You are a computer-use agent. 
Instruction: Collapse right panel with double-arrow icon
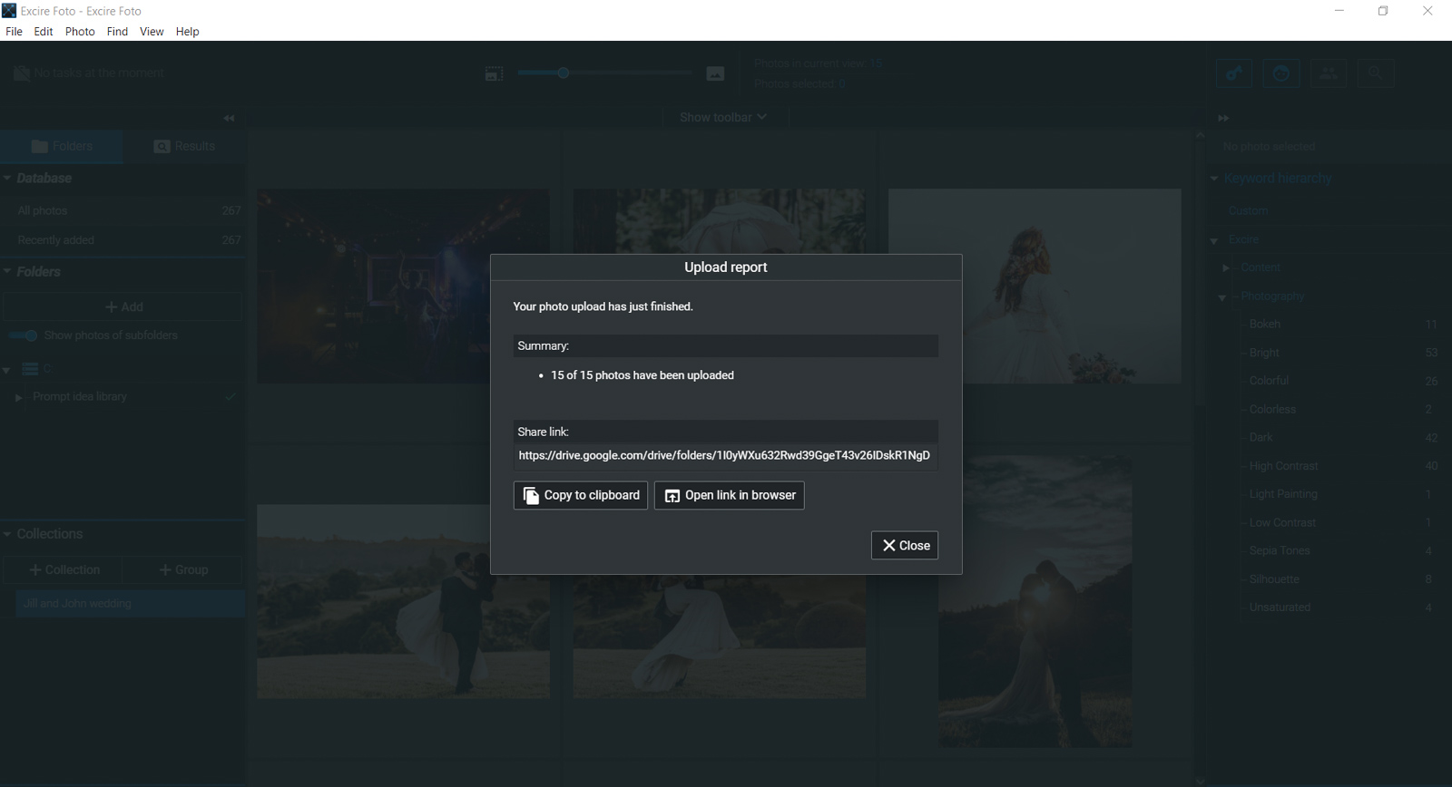click(x=1223, y=118)
